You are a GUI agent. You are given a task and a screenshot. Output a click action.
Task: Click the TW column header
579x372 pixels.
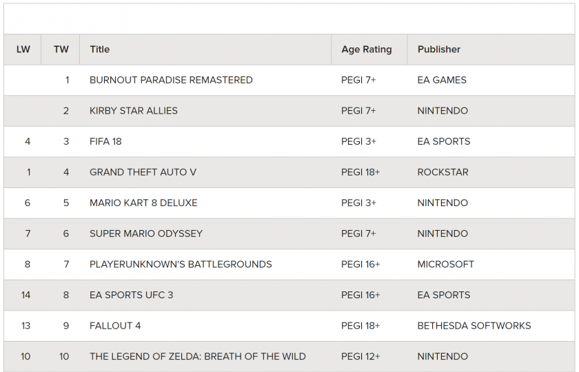[x=61, y=50]
